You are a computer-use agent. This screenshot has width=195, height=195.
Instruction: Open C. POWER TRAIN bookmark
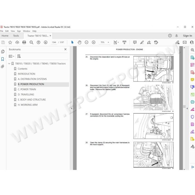click(27, 89)
